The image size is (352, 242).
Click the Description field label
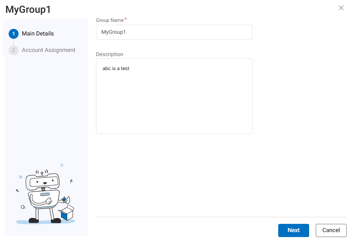click(x=109, y=54)
